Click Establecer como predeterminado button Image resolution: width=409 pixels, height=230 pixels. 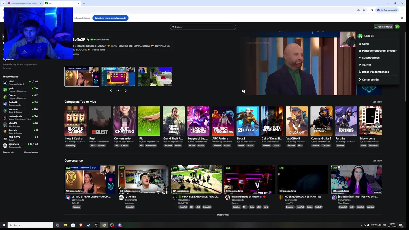(111, 18)
